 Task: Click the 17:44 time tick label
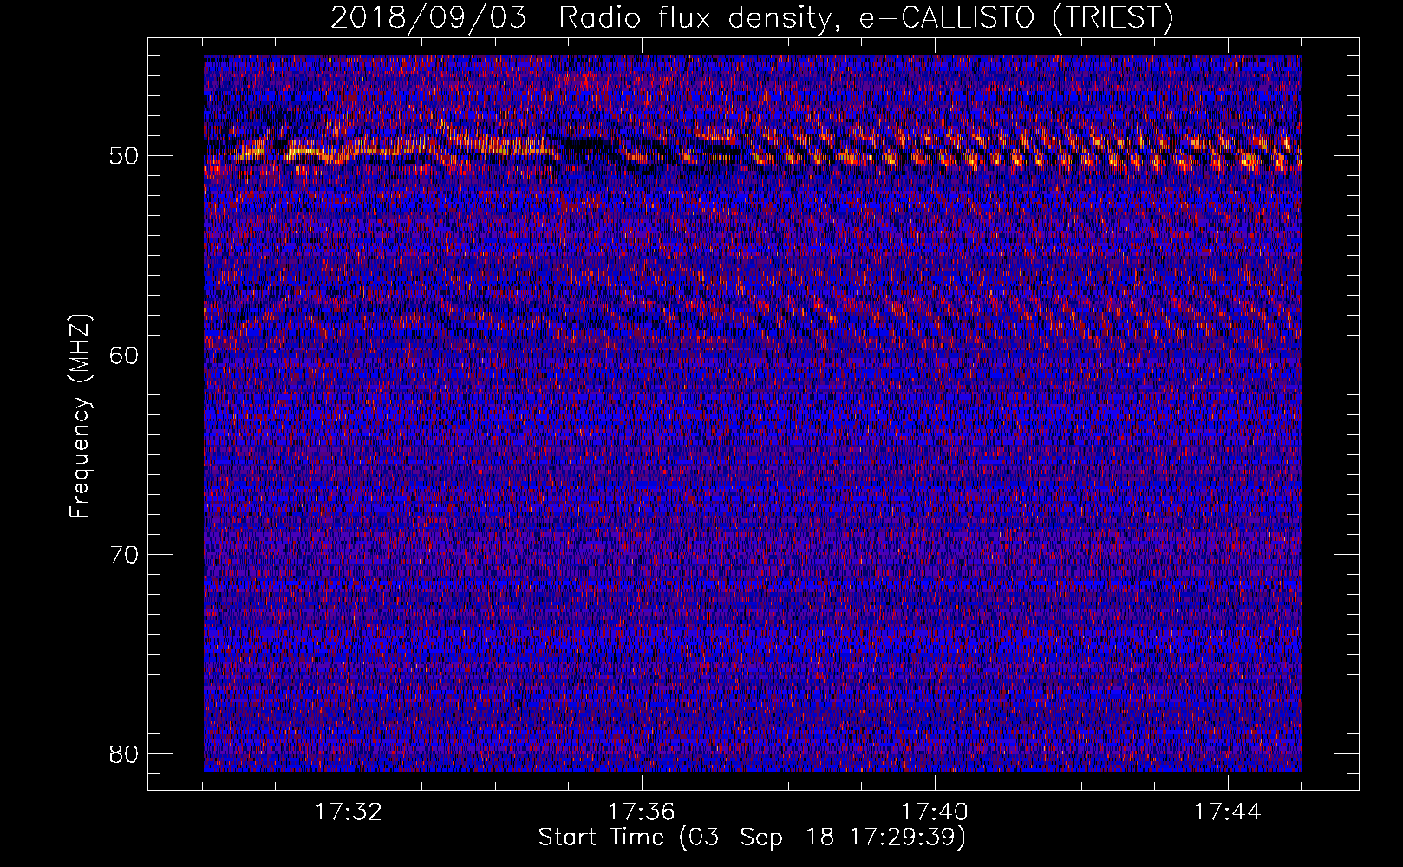1228,812
